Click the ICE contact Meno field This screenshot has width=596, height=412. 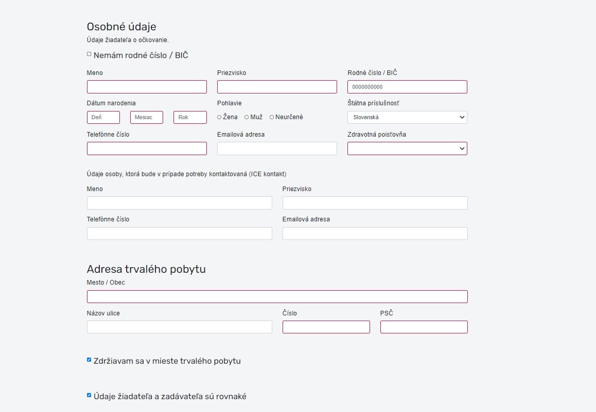point(180,203)
